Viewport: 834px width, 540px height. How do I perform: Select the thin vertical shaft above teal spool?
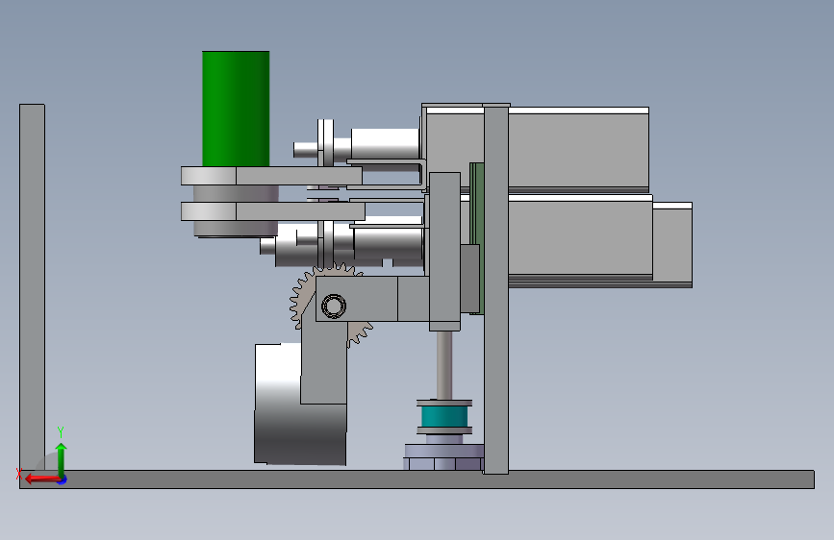coord(444,366)
